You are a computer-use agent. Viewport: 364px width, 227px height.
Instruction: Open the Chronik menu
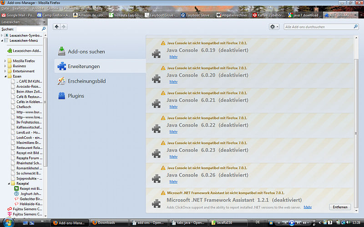[x=53, y=8]
